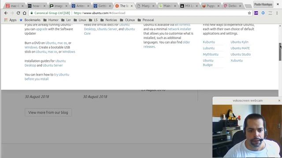Open the Pessoal bookmarks folder

pyautogui.click(x=146, y=20)
